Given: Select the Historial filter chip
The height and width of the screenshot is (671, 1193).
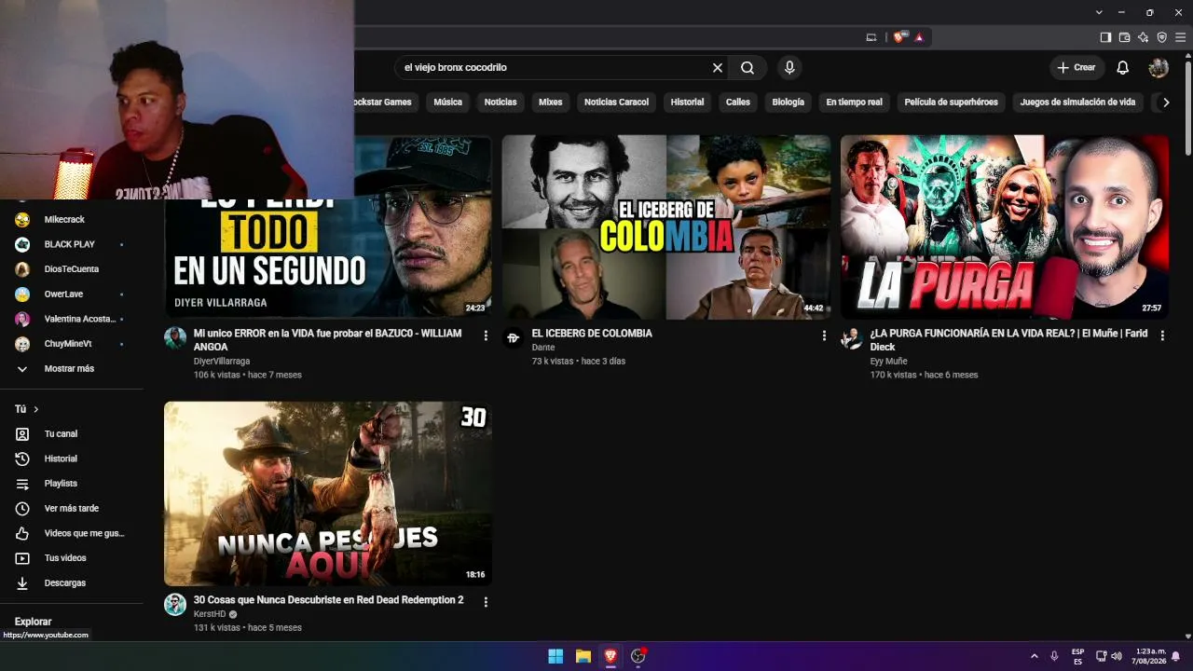Looking at the screenshot, I should pyautogui.click(x=687, y=102).
